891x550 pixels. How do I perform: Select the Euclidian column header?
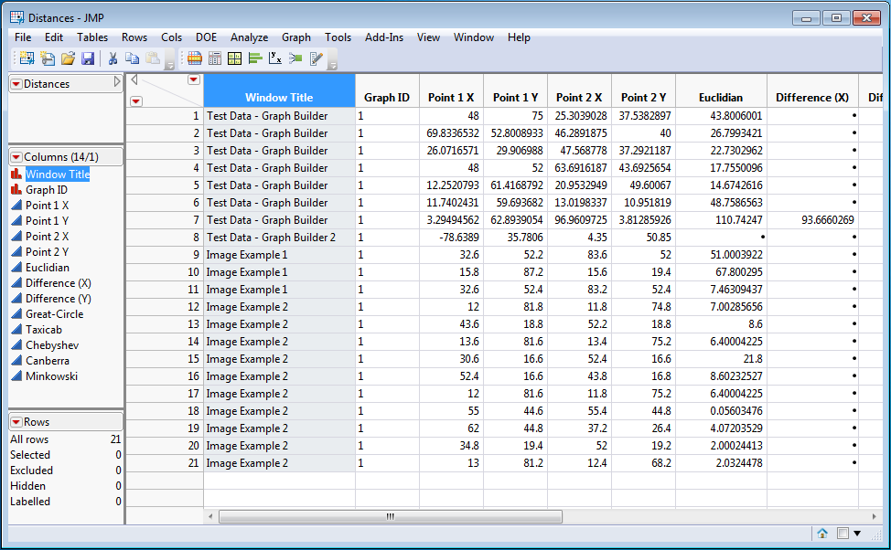(720, 98)
